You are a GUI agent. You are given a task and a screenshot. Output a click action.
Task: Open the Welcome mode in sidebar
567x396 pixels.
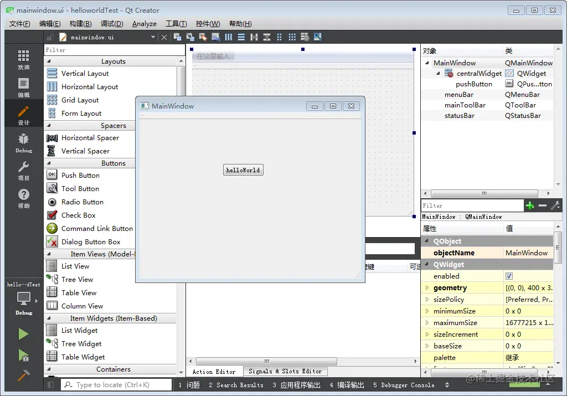click(23, 60)
